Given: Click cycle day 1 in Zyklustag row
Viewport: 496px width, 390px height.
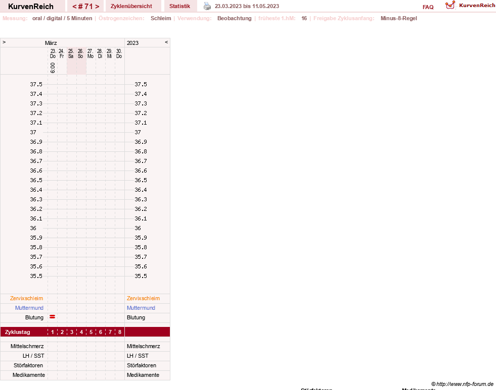Looking at the screenshot, I should (x=53, y=332).
